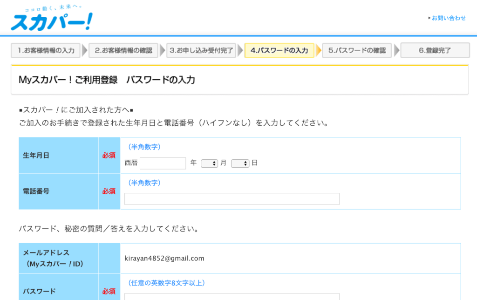This screenshot has width=477, height=300.
Task: Open the birth day 日 dropdown
Action: tap(240, 164)
